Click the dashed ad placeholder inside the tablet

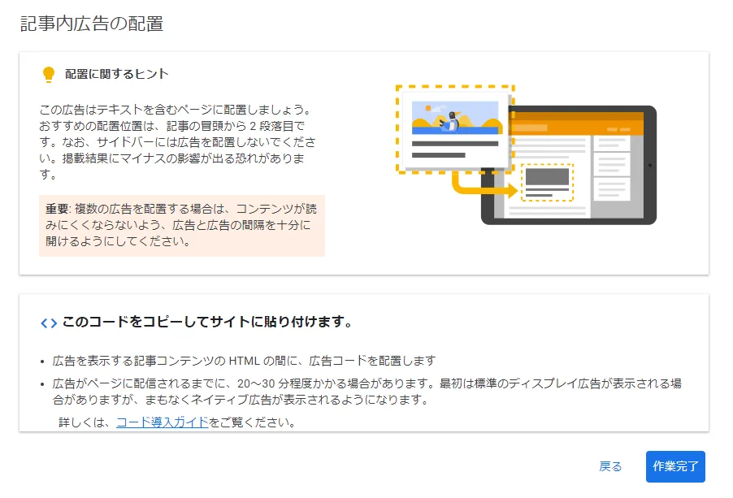point(545,182)
